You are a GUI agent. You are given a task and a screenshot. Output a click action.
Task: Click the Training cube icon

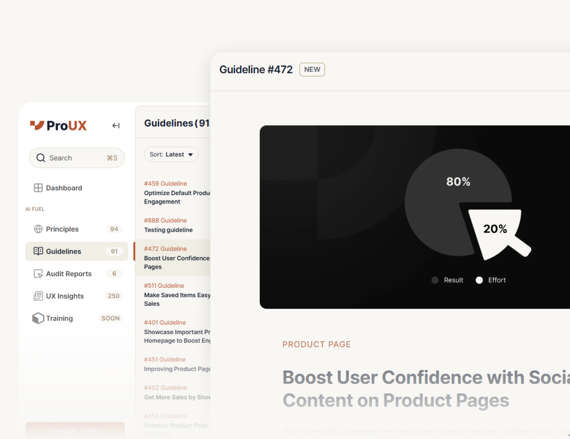point(38,318)
